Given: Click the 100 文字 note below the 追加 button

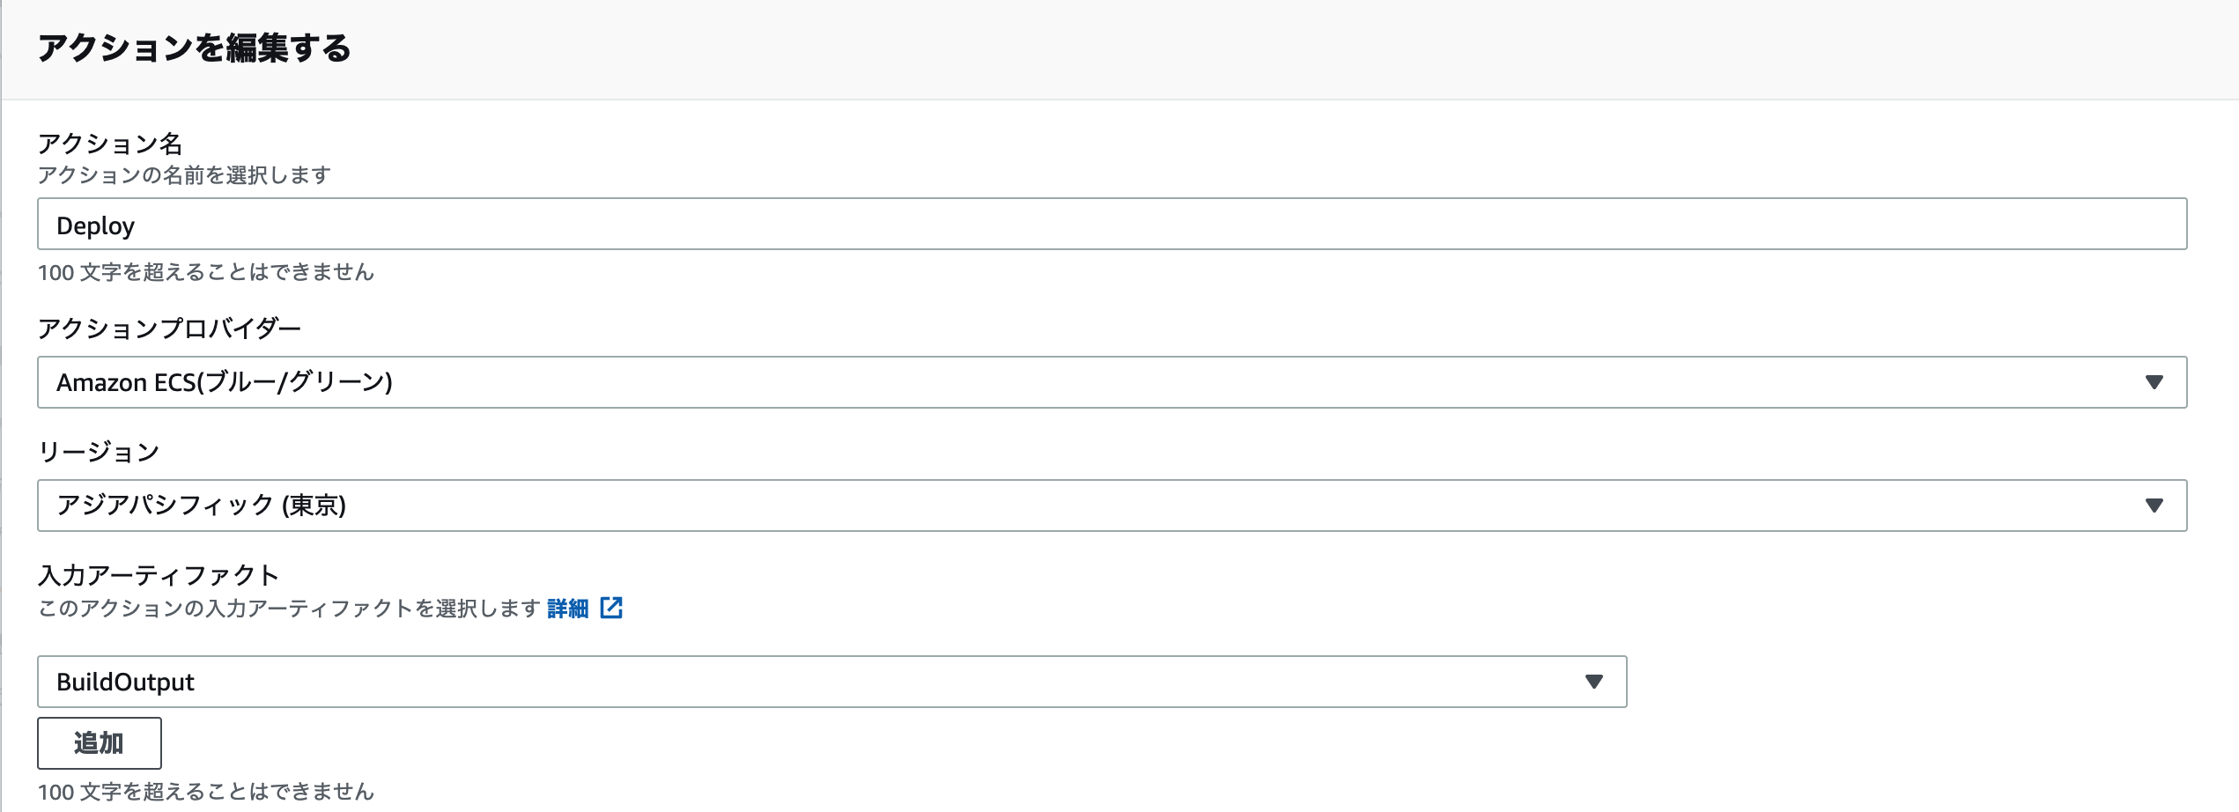Looking at the screenshot, I should [206, 792].
